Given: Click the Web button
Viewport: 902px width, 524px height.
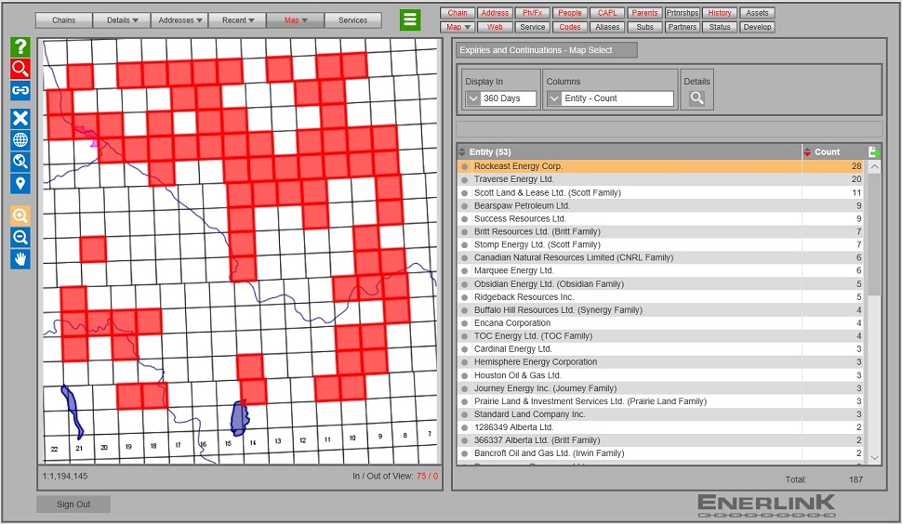Looking at the screenshot, I should click(495, 27).
